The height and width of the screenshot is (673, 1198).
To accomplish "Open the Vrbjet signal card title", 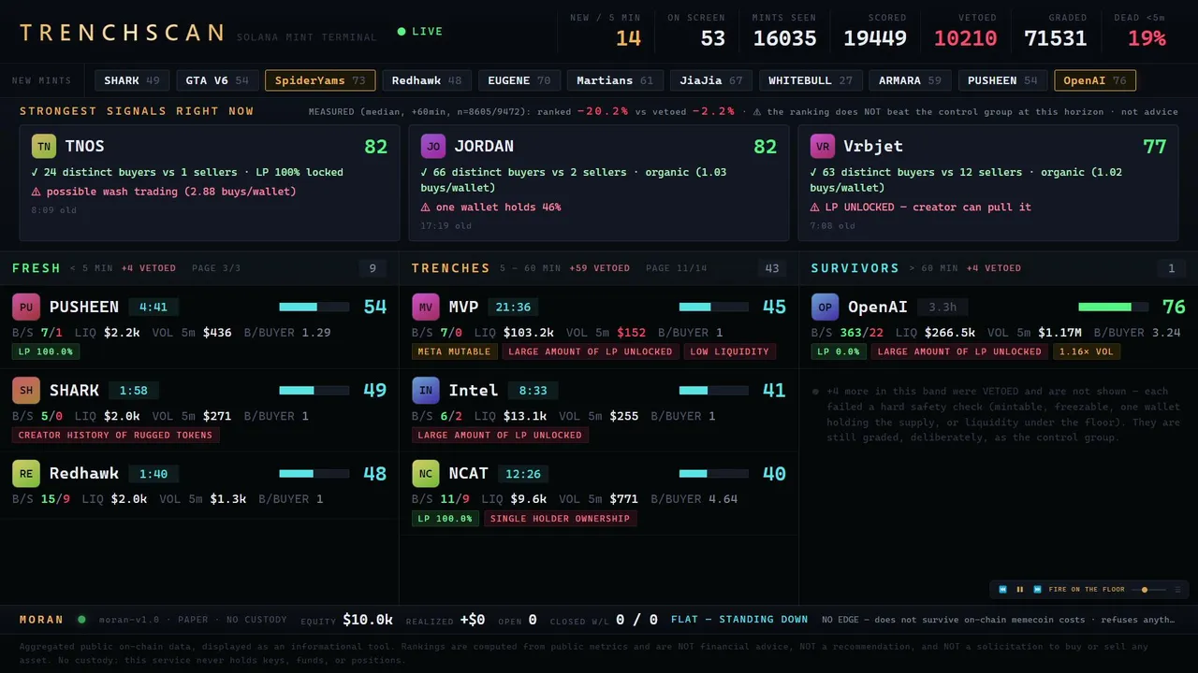I will coord(874,147).
